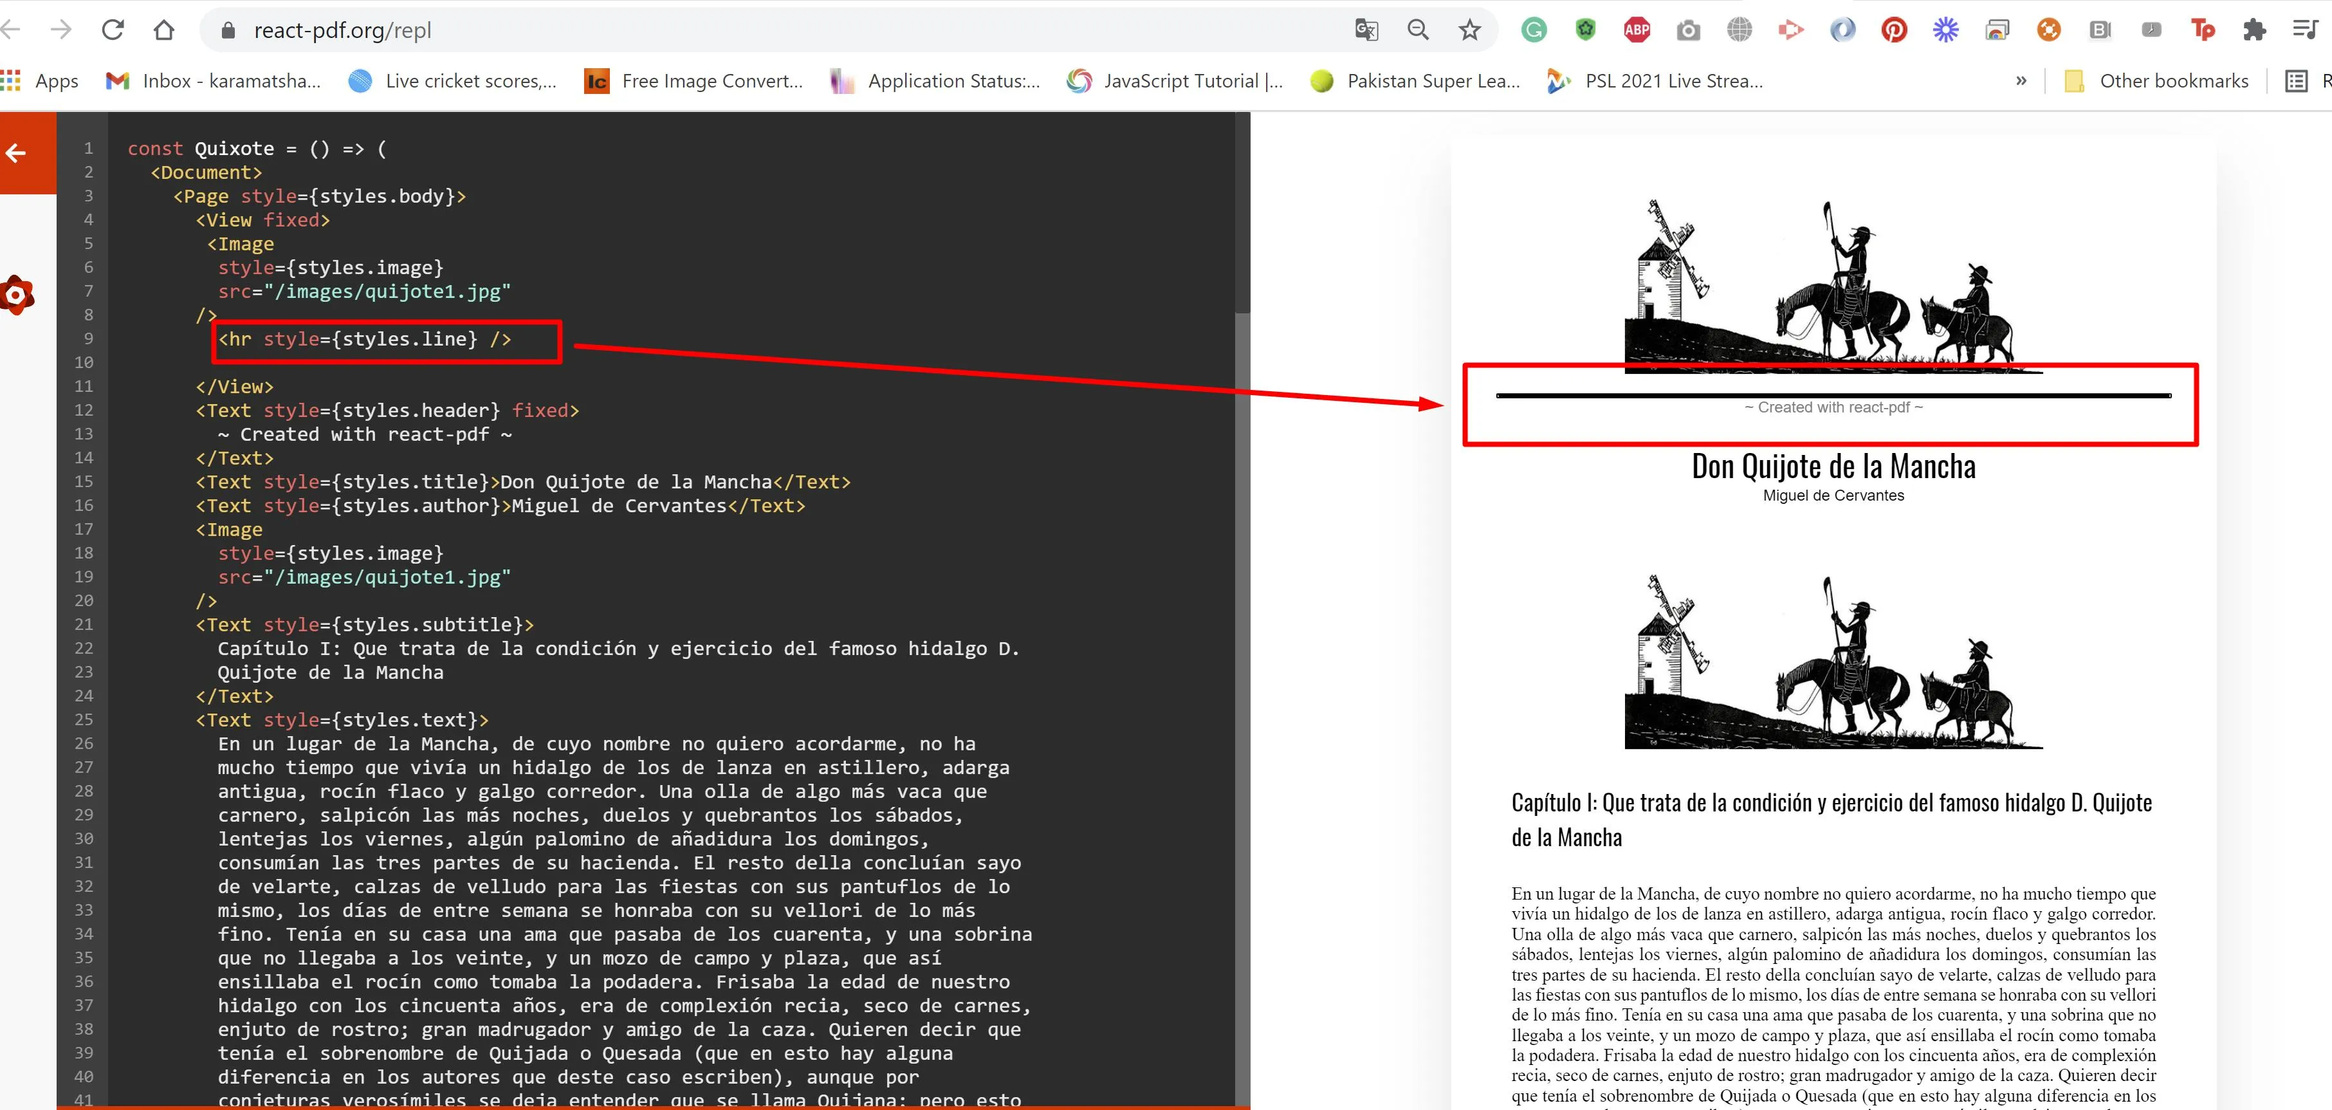Open the Extensions puzzle piece menu
The width and height of the screenshot is (2332, 1110).
click(x=2254, y=30)
